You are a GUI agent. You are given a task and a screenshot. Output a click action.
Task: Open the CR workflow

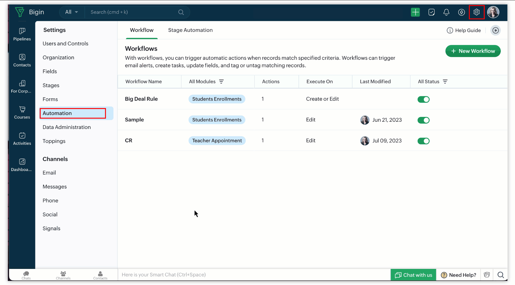click(128, 140)
